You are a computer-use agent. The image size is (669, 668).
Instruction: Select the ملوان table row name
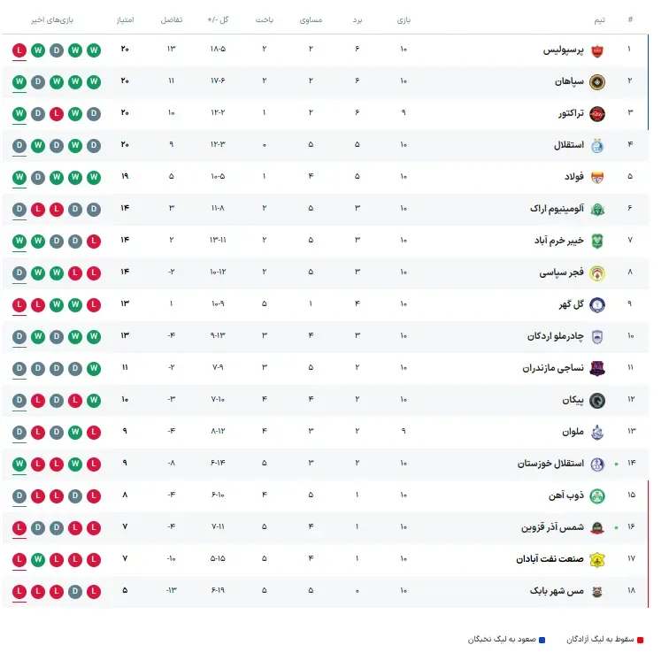coord(573,432)
